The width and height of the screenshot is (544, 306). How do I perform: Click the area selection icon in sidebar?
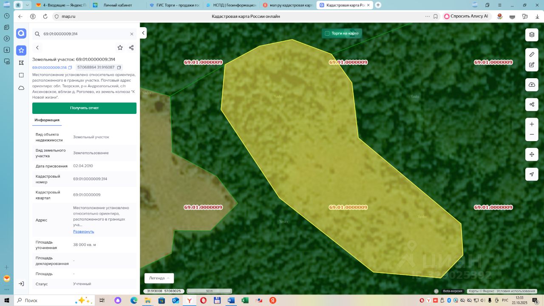click(21, 75)
